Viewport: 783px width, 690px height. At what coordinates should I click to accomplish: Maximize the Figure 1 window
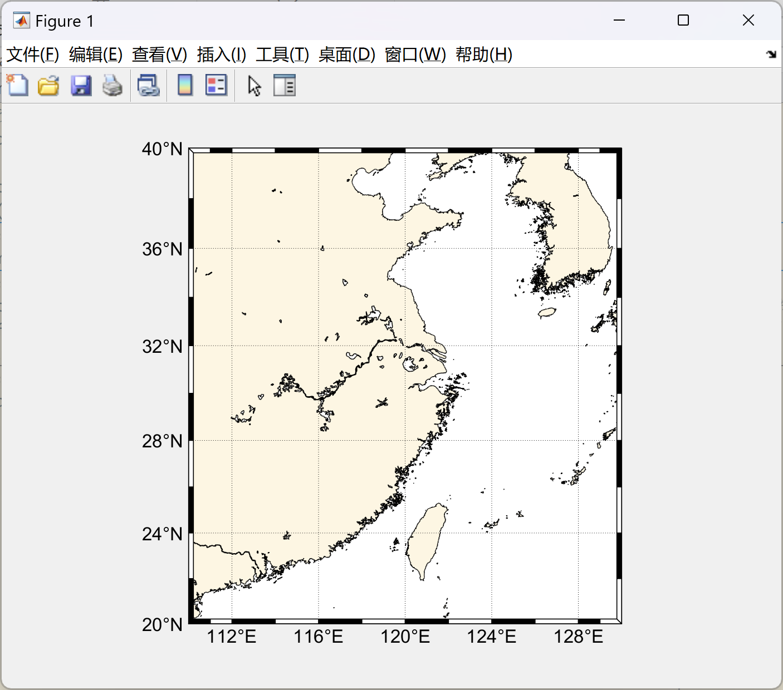(683, 21)
